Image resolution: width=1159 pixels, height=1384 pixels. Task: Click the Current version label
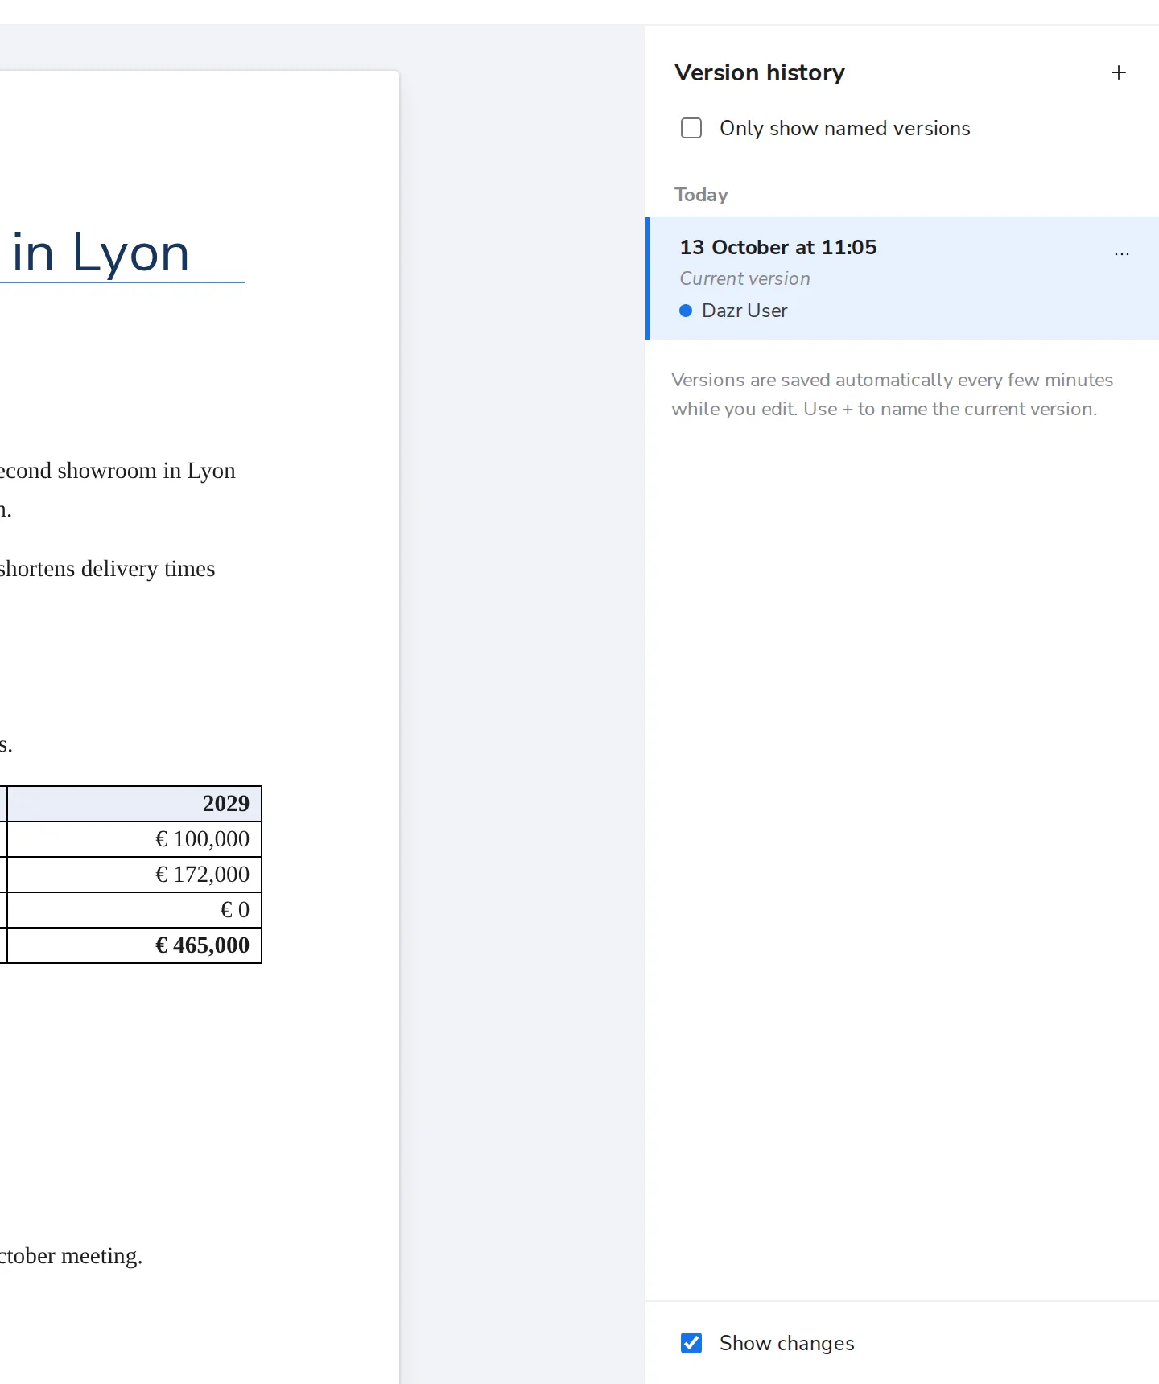(x=744, y=278)
